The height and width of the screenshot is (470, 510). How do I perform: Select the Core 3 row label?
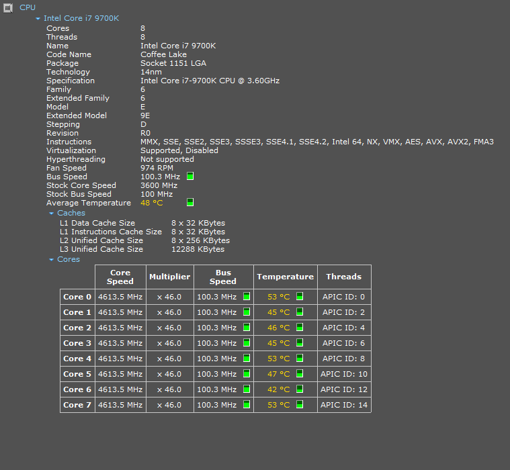[x=77, y=343]
